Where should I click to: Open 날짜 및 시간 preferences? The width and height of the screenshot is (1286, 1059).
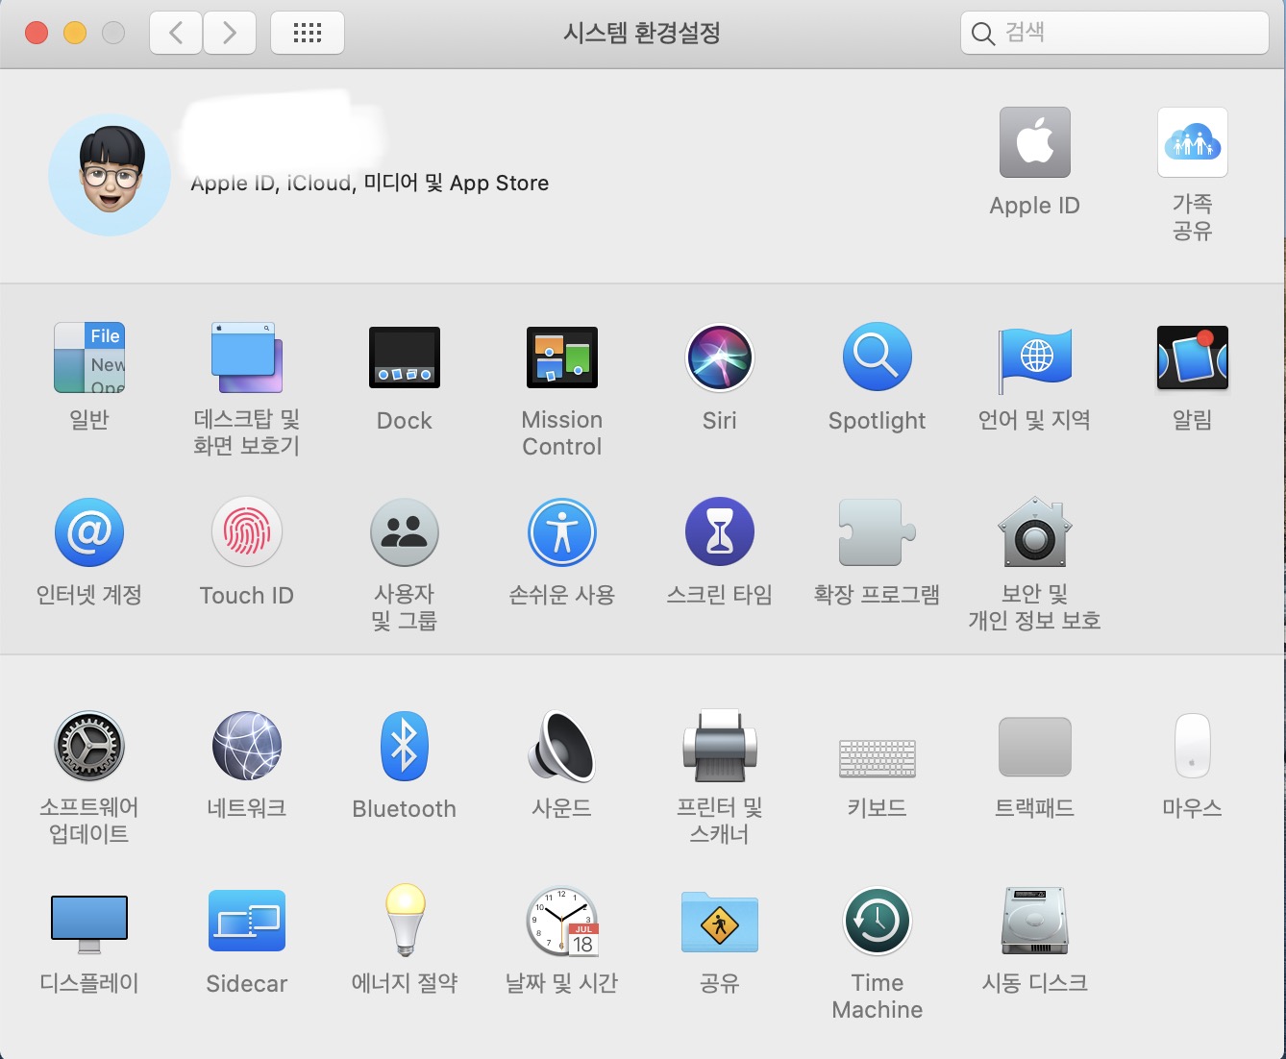pos(562,921)
